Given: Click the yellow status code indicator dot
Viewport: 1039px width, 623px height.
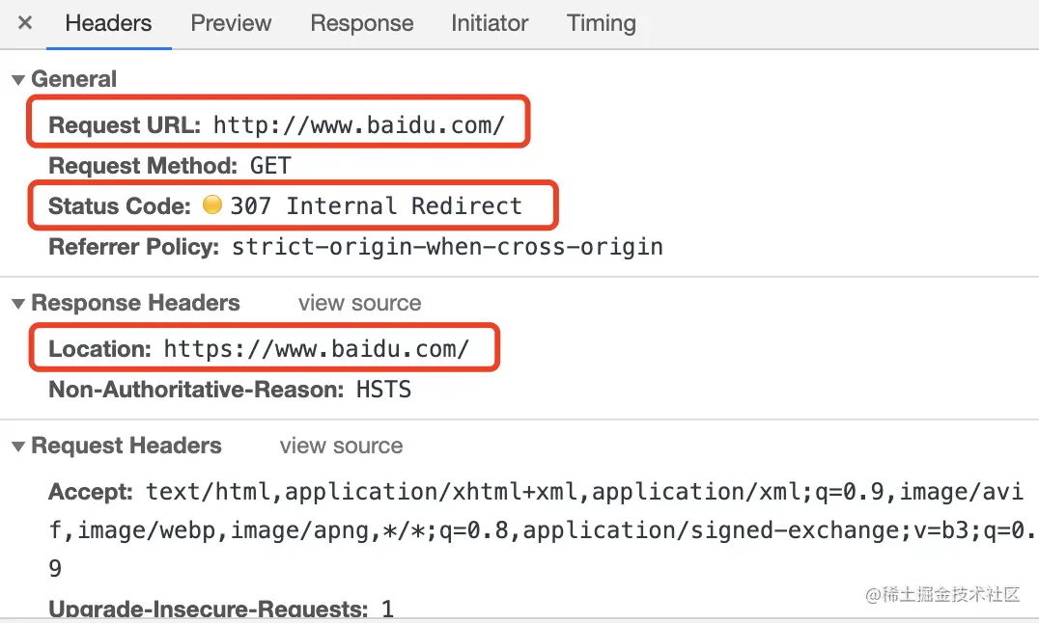Looking at the screenshot, I should point(212,204).
